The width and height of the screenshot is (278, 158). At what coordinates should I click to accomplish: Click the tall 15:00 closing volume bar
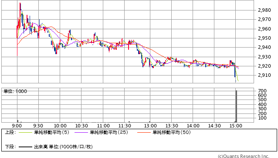[236, 106]
